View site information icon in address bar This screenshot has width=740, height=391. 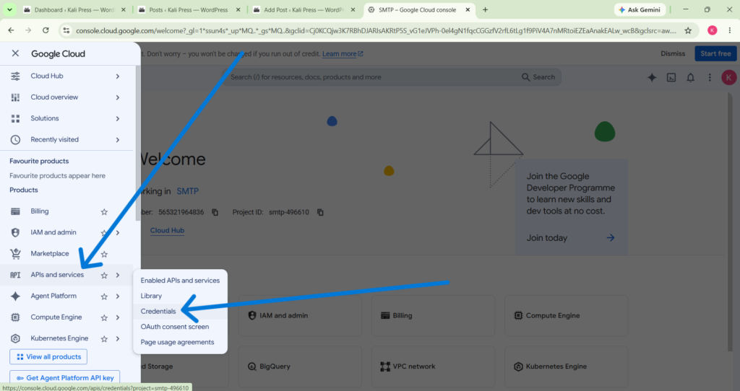coord(66,30)
